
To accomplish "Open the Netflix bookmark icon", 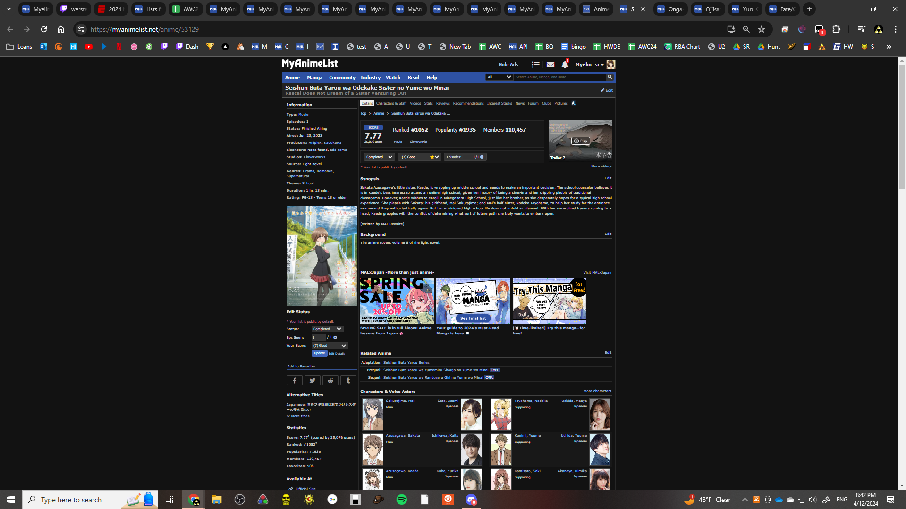I will click(x=119, y=47).
